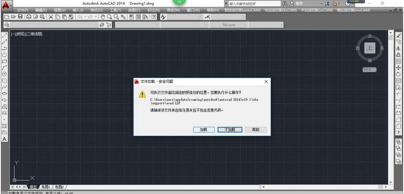The width and height of the screenshot is (404, 194).
Task: Switch to the 布局2 layout tab
Action: [x=59, y=187]
